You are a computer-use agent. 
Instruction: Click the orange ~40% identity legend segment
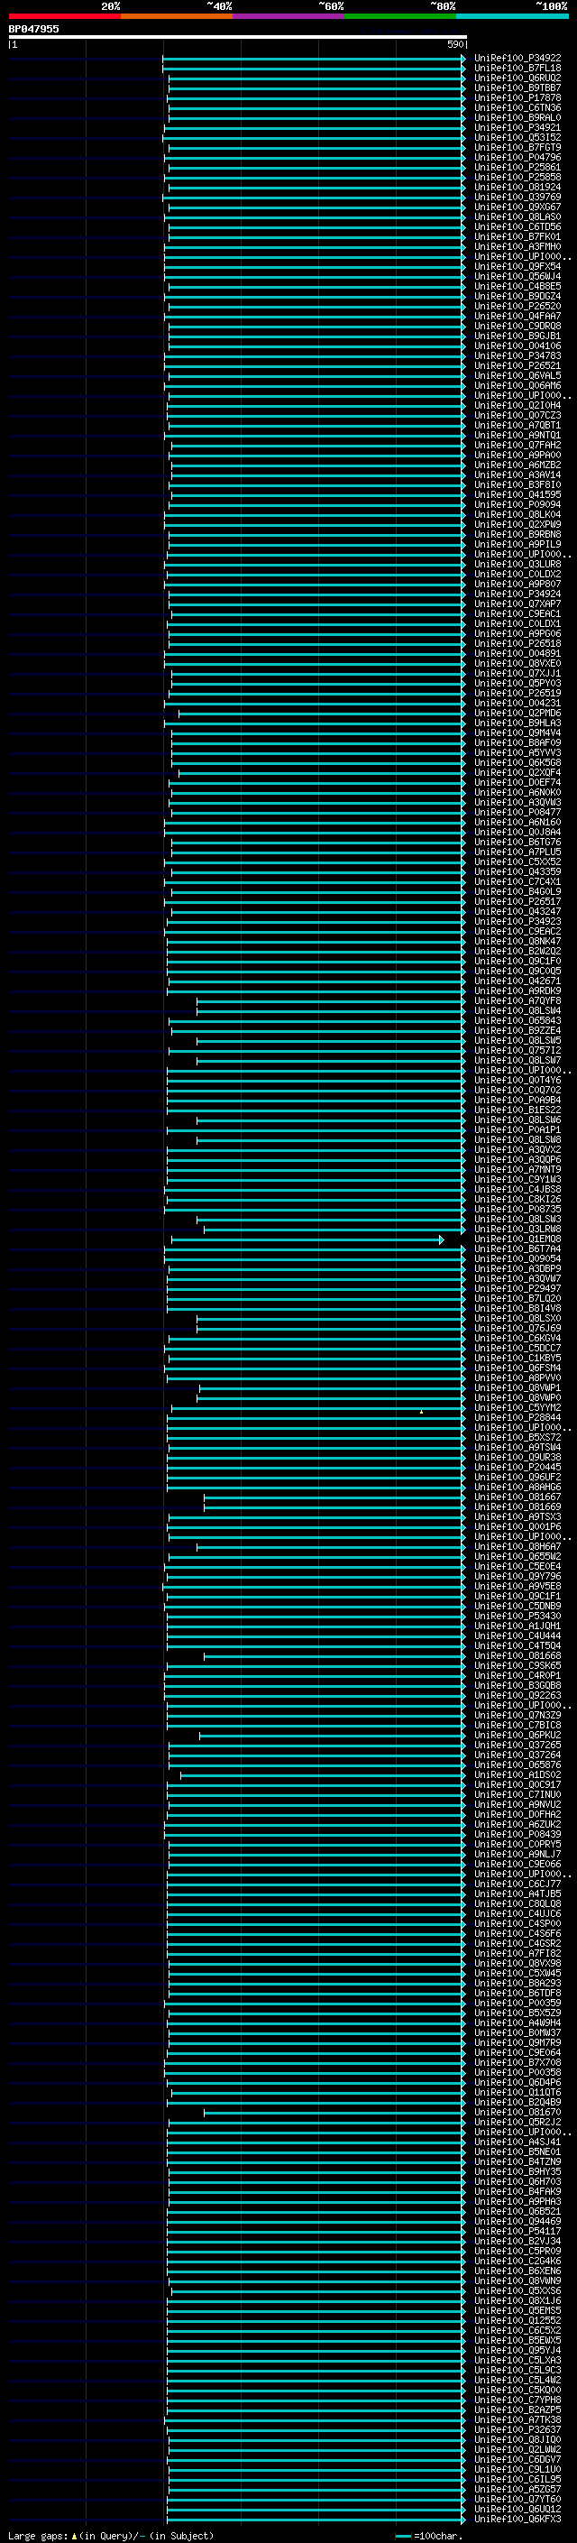point(177,16)
